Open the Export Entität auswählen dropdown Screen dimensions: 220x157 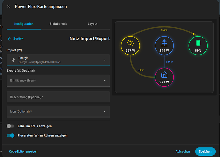(x=58, y=81)
